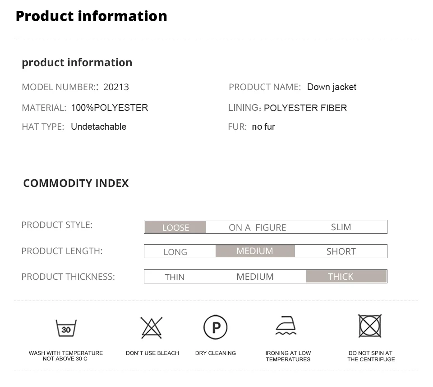Select MEDIUM product thickness

tap(255, 276)
